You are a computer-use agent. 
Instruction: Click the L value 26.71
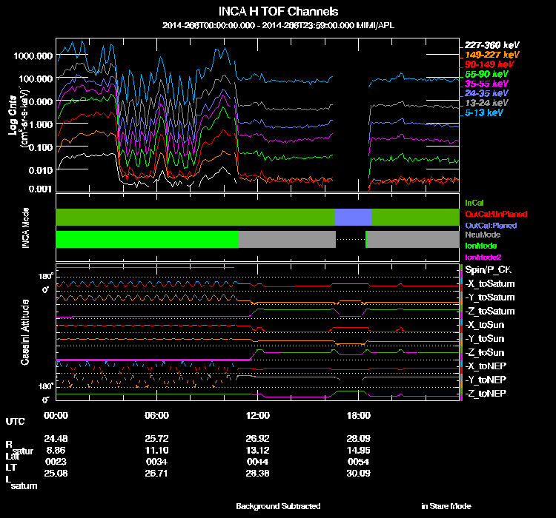tap(156, 474)
